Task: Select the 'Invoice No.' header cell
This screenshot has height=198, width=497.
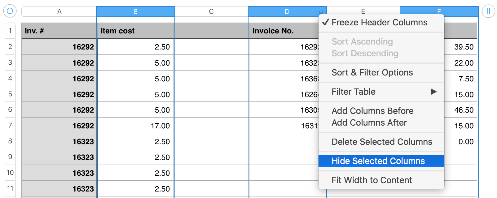Action: point(284,31)
